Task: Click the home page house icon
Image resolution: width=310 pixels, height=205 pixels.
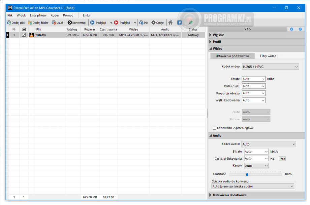Action: (170, 23)
